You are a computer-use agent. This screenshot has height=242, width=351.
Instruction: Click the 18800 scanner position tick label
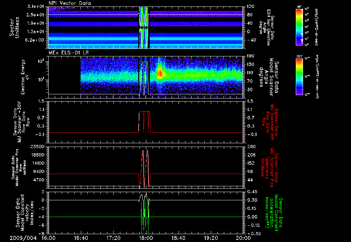pos(38,155)
